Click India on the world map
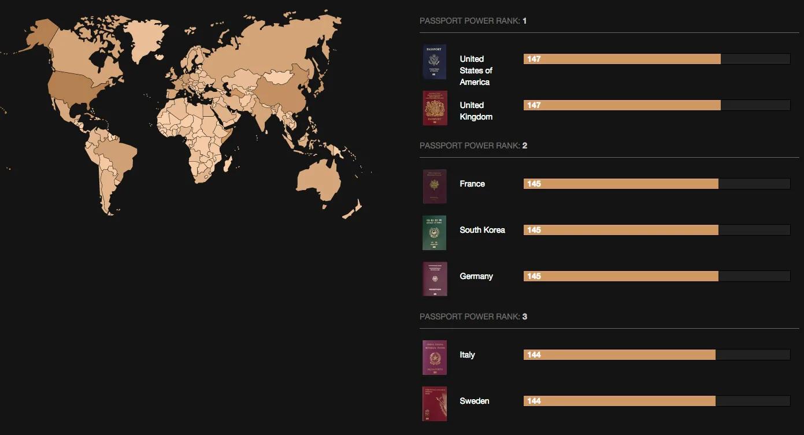Image resolution: width=804 pixels, height=435 pixels. coord(261,116)
